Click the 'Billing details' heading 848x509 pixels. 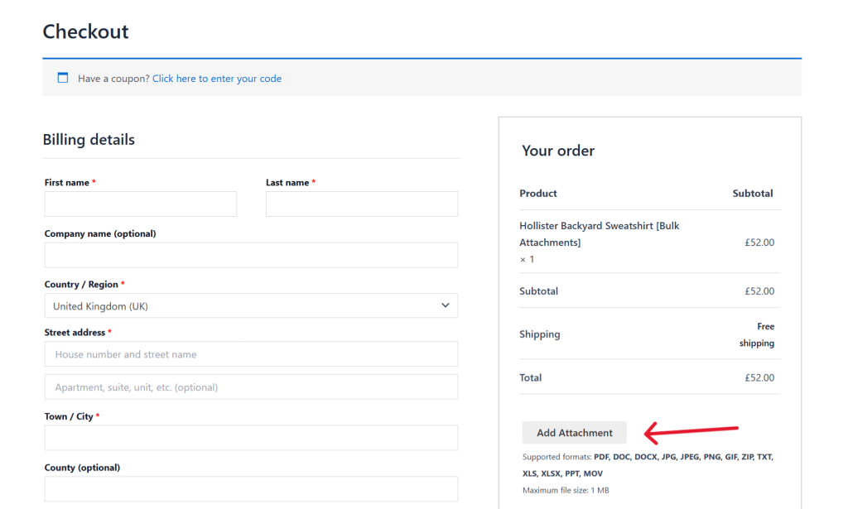pos(89,139)
